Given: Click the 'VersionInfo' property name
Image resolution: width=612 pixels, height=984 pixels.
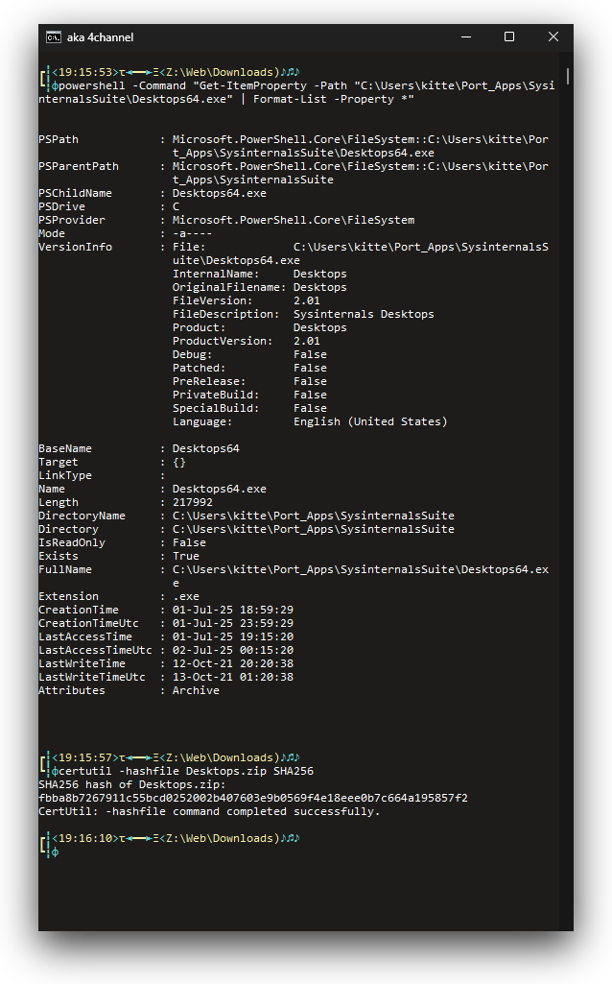Looking at the screenshot, I should (75, 248).
